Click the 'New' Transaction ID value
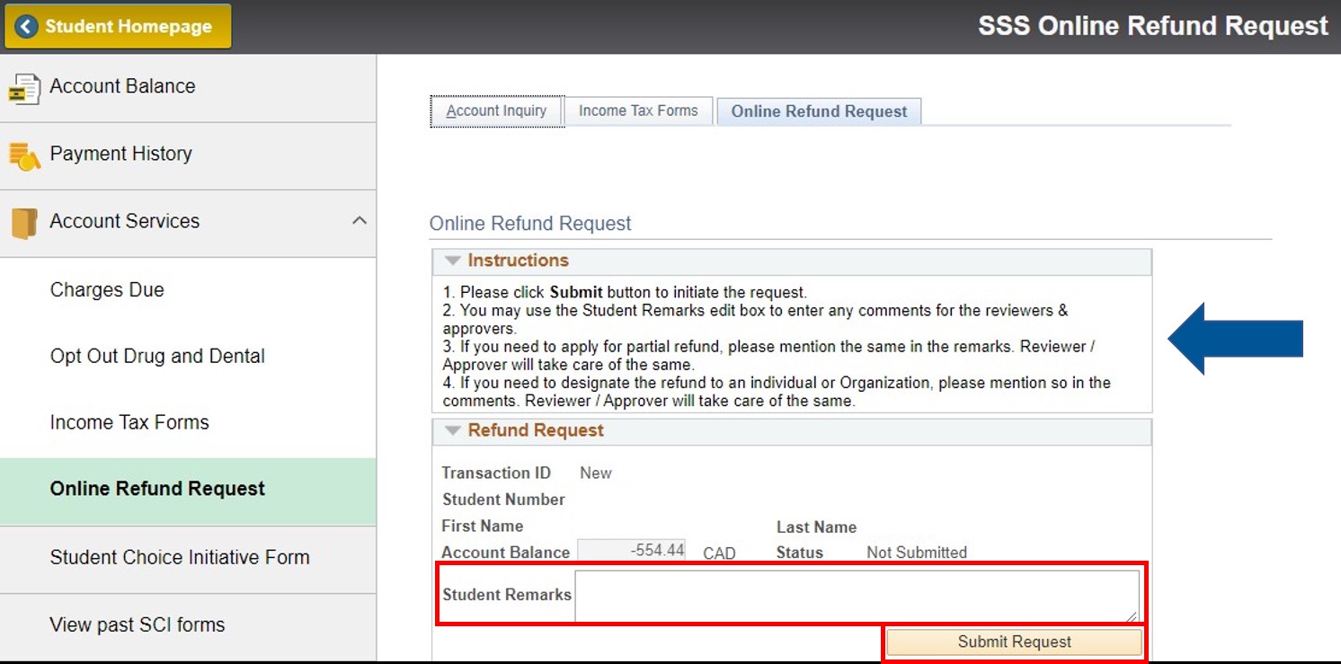 (x=596, y=474)
